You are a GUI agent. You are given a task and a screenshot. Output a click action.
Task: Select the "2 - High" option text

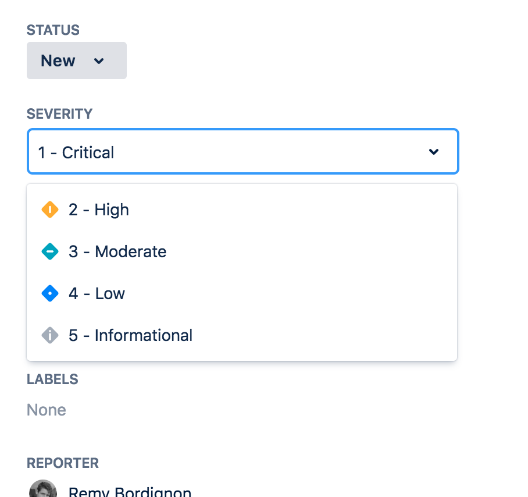[99, 210]
